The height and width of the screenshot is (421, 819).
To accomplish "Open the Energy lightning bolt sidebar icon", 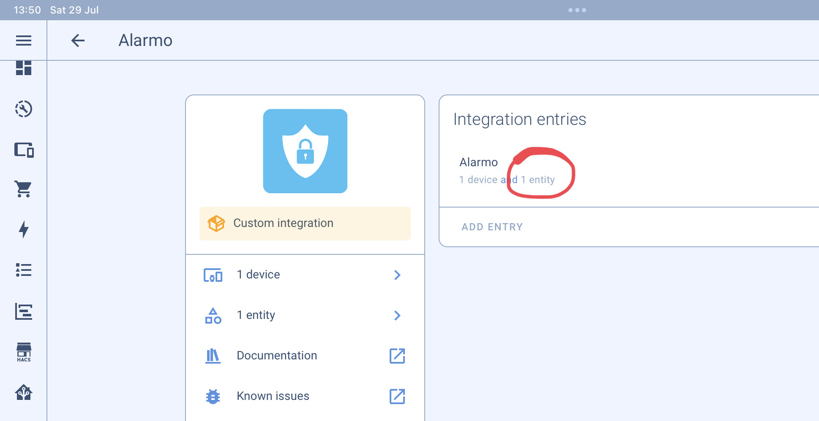I will 24,229.
